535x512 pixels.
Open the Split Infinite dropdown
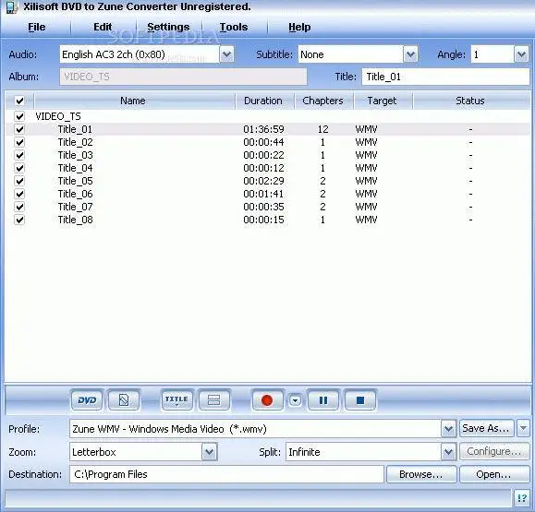coord(448,452)
